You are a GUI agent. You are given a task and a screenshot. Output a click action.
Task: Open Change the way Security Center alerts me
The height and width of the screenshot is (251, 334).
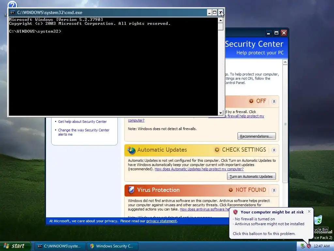[83, 132]
